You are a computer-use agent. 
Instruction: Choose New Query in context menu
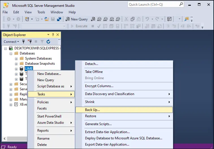click(x=51, y=80)
